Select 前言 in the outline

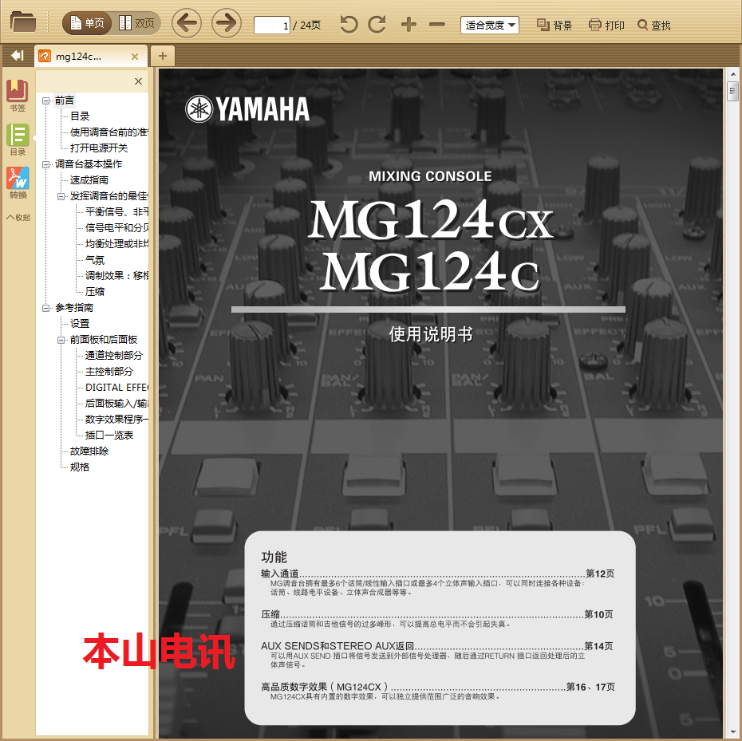click(x=65, y=101)
